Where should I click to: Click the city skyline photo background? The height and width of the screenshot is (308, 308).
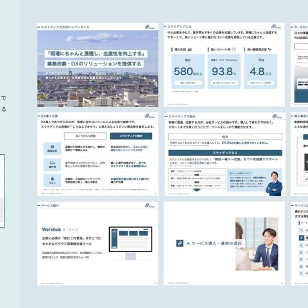click(x=98, y=69)
